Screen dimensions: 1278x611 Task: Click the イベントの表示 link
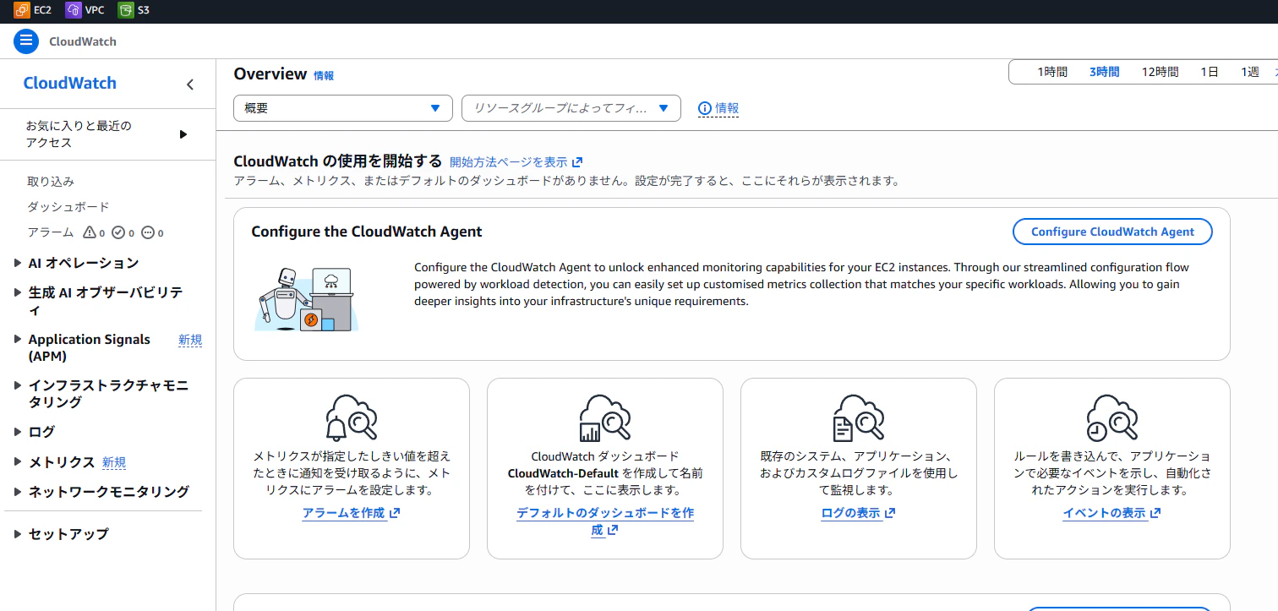pyautogui.click(x=1111, y=513)
